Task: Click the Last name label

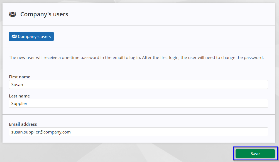Action: pyautogui.click(x=19, y=96)
